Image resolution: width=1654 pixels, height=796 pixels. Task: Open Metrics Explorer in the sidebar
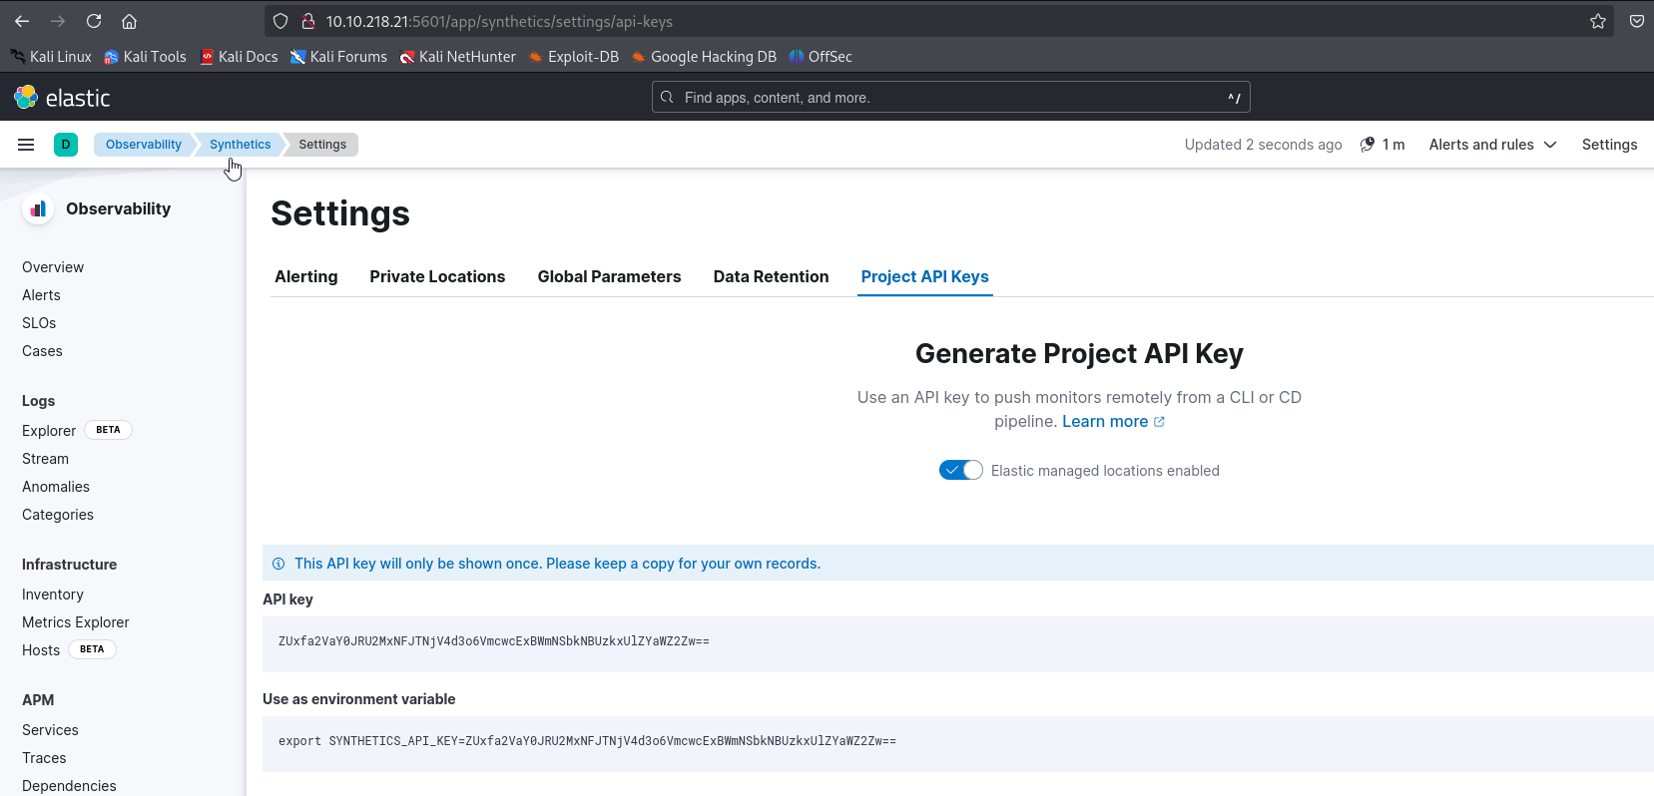pos(76,622)
